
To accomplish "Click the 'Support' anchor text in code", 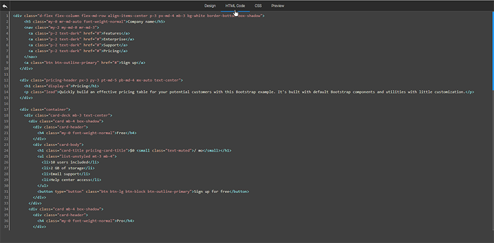I will (111, 45).
